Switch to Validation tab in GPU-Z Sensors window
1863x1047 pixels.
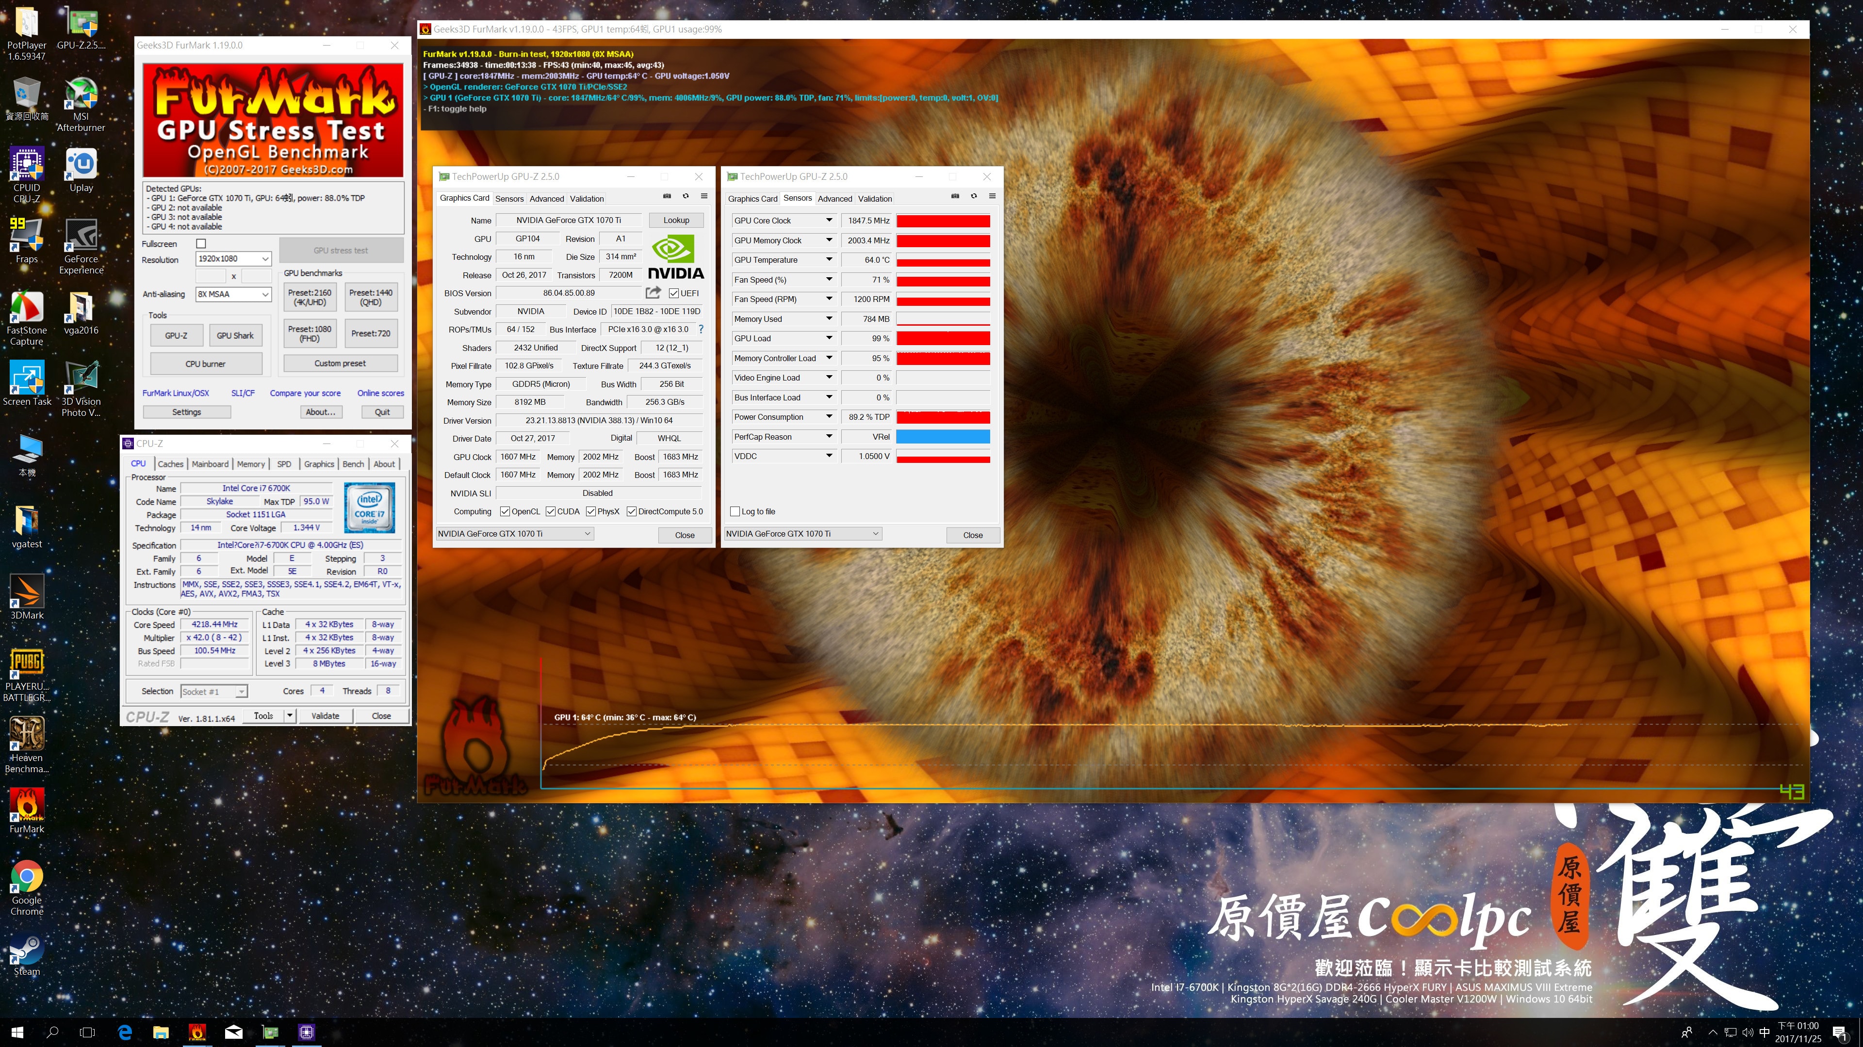pyautogui.click(x=875, y=199)
